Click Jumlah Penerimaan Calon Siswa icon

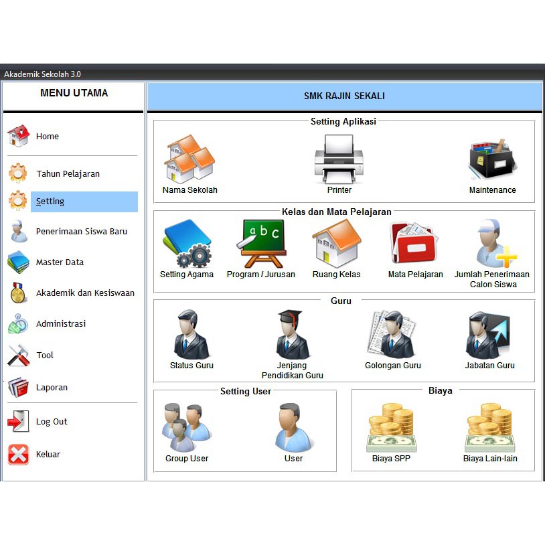[x=493, y=244]
